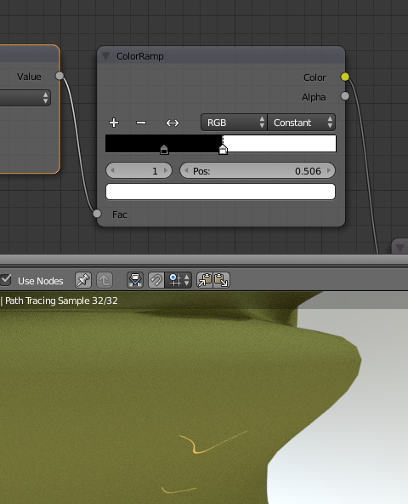Toggle node snapping magnet icon
408x504 pixels.
pyautogui.click(x=156, y=280)
